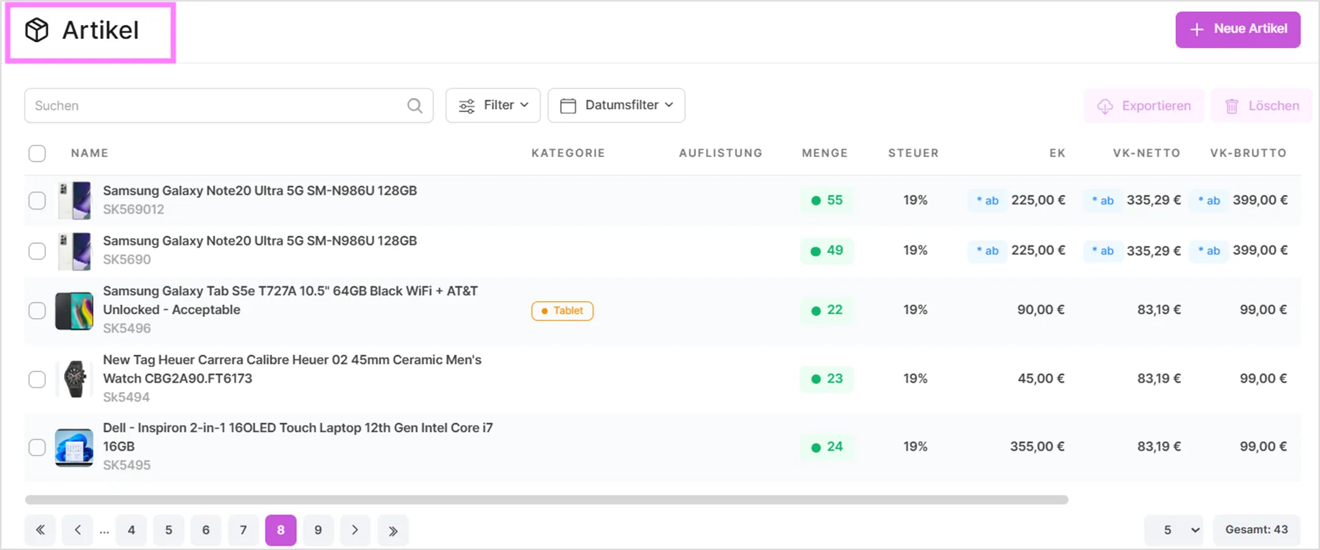Click the KATEGORIE column header
Screen dimensions: 1320x550
(x=568, y=153)
